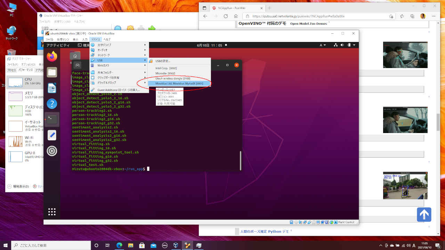The height and width of the screenshot is (250, 445).
Task: Open the Ubuntu desktop Home folder icon
Action: [x=75, y=56]
